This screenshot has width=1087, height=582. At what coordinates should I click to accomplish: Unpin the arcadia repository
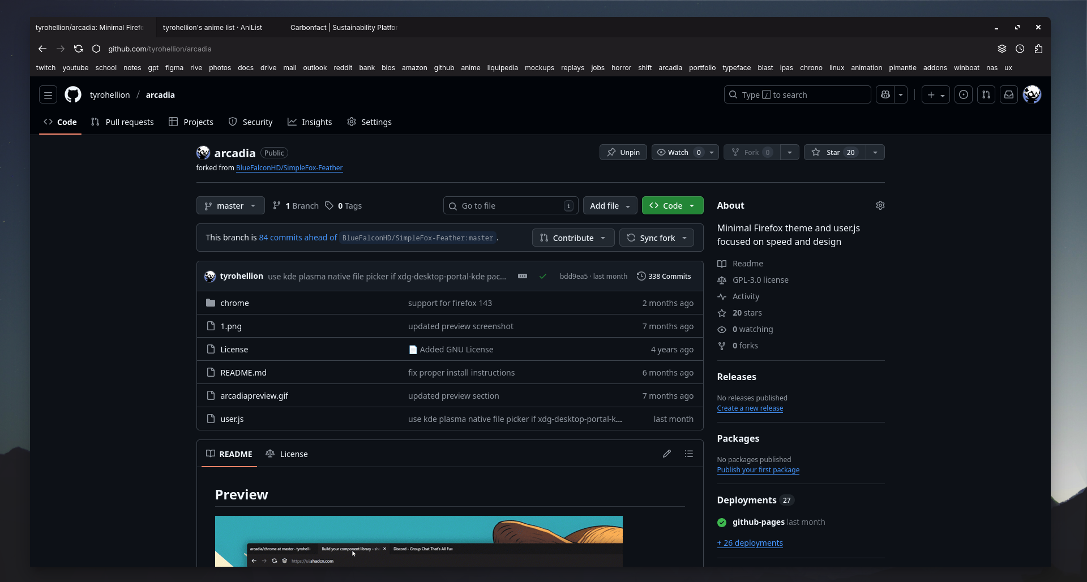[623, 152]
